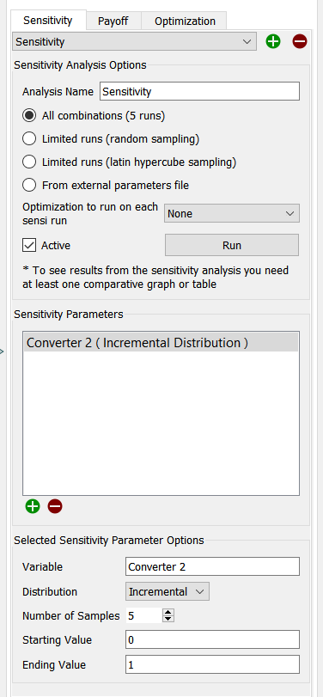The image size is (323, 697).
Task: Increase Number of Samples with up arrow
Action: coord(168,613)
